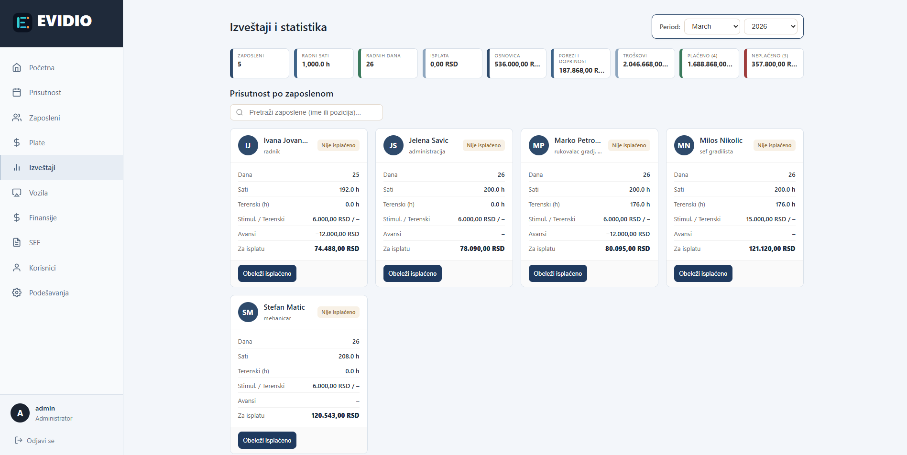907x455 pixels.
Task: Open Vozila using the vehicle icon
Action: (17, 193)
